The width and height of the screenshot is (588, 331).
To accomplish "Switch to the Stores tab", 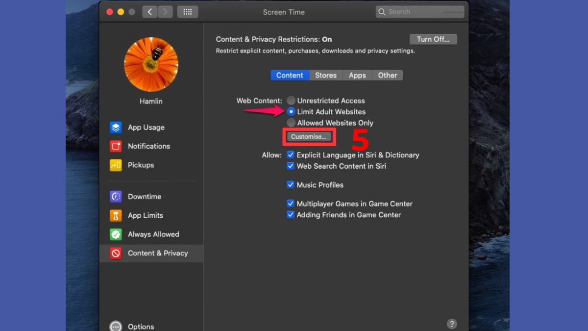I will click(x=325, y=75).
